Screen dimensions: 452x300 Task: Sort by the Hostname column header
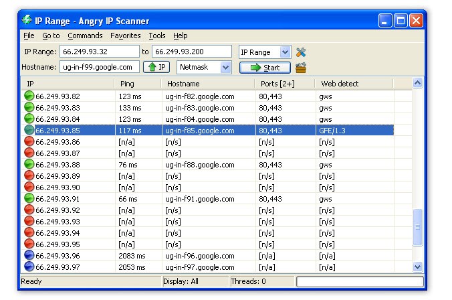point(208,84)
